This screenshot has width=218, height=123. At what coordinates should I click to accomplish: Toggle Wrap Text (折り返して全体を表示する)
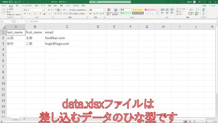tap(78, 10)
